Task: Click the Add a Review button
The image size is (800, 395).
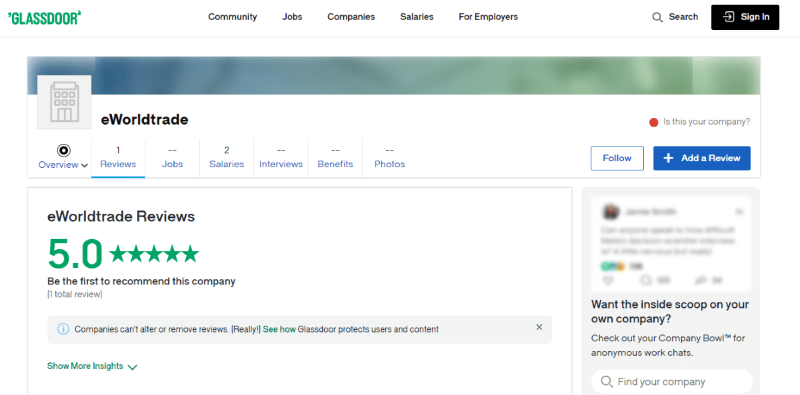Action: point(702,159)
